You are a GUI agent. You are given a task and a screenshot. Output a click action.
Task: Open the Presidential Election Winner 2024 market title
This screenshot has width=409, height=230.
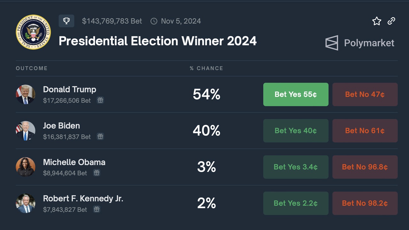(x=158, y=41)
